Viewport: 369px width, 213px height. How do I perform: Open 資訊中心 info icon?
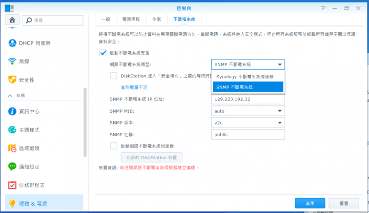click(12, 111)
